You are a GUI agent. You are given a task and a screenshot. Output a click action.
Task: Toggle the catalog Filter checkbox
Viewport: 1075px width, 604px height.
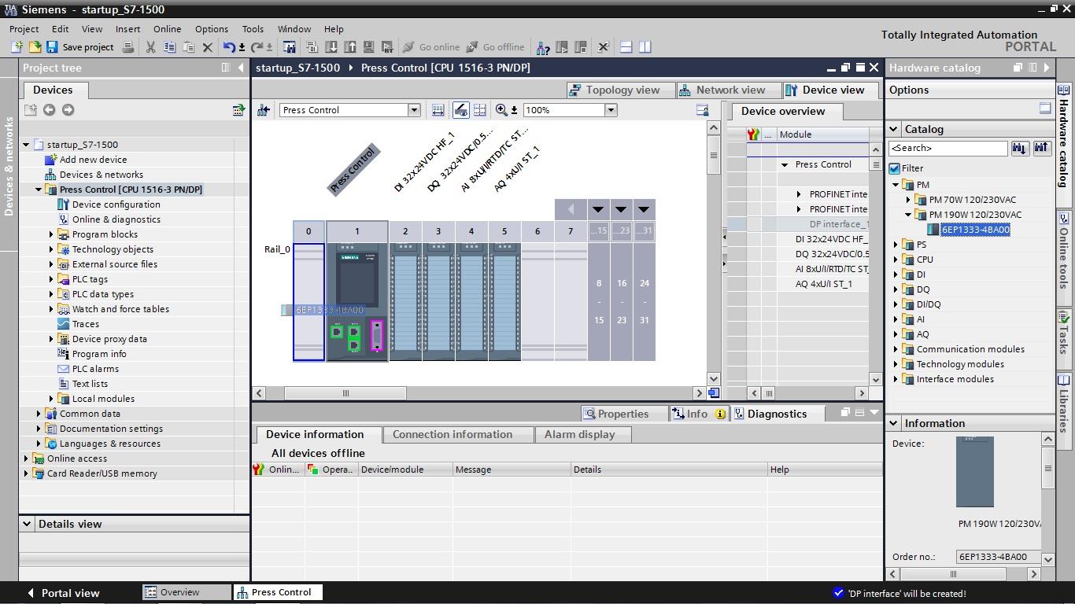(895, 168)
